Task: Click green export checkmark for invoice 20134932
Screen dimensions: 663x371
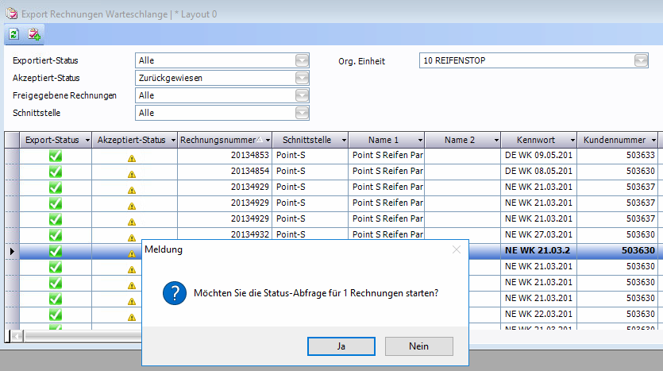Action: pyautogui.click(x=56, y=234)
